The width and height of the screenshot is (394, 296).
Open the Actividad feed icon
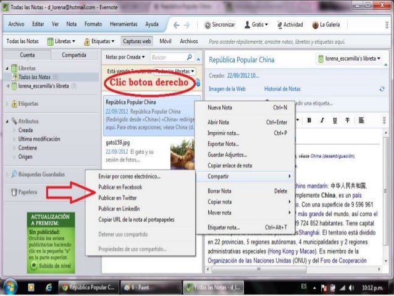click(x=279, y=25)
